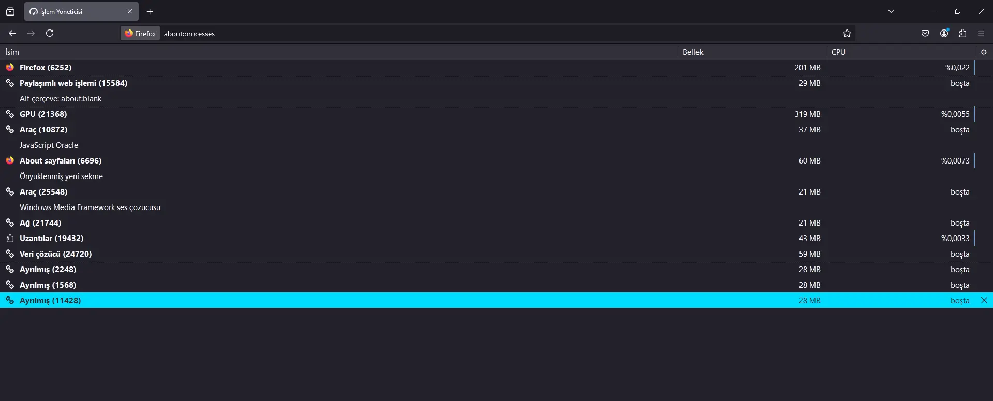Select the Araç (10872) process

496,129
